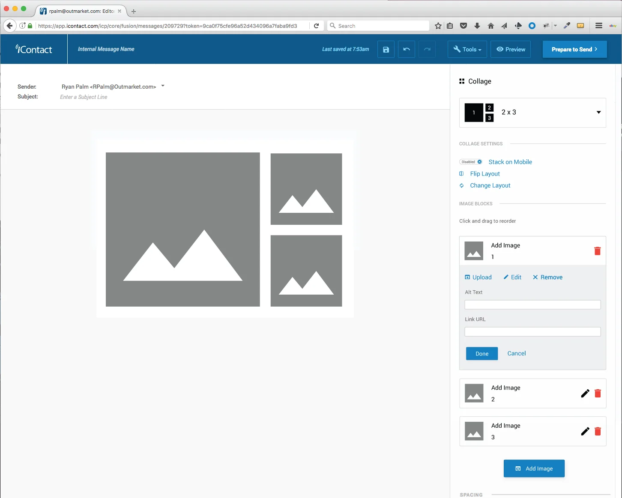Delete image block 3 with the trash icon
The width and height of the screenshot is (622, 498).
(598, 431)
